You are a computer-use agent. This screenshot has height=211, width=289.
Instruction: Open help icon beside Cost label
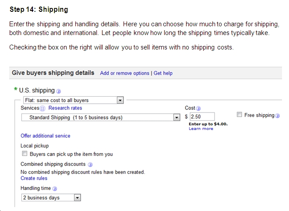pos(198,109)
